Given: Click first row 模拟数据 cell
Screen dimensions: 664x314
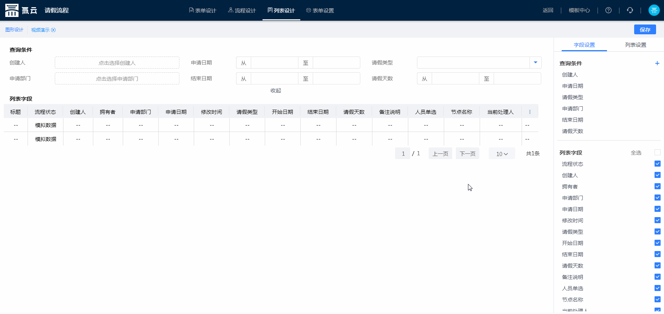Looking at the screenshot, I should pyautogui.click(x=46, y=125).
